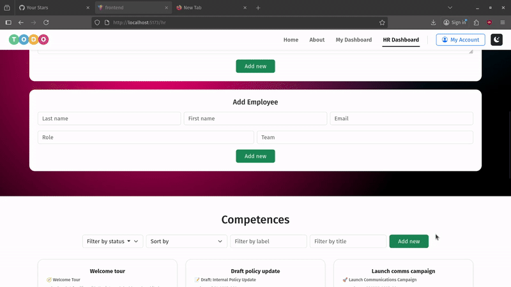Grab the textarea resize handle
Screen dimensions: 511x287
tap(471, 52)
